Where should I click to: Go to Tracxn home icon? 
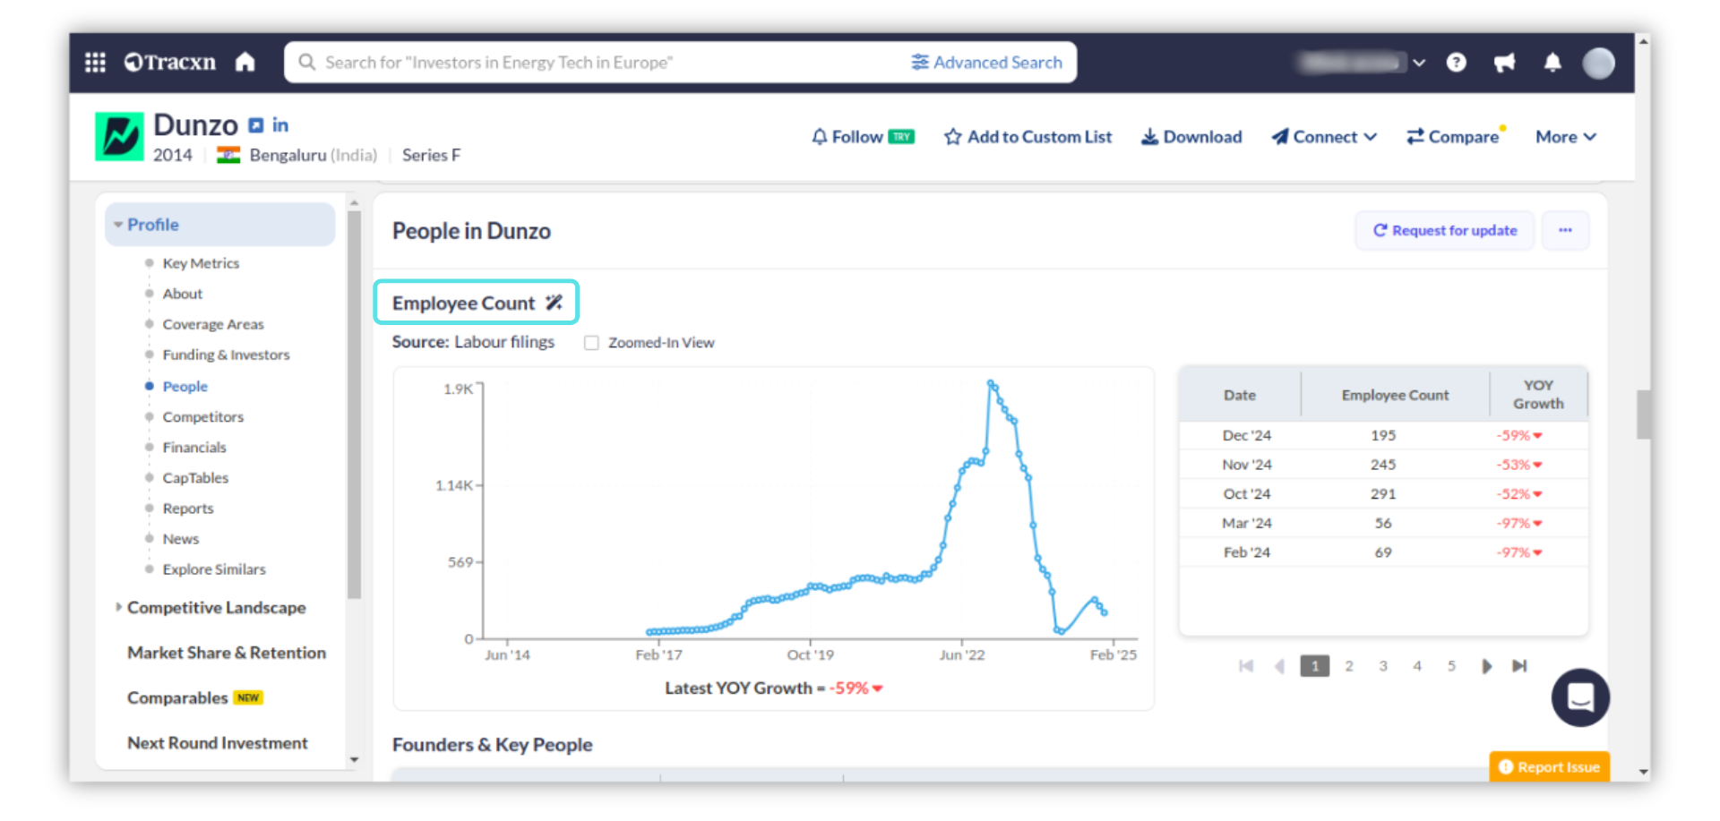(245, 62)
